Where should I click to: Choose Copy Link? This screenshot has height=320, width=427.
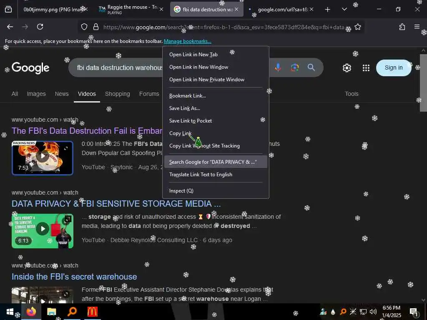216,133
